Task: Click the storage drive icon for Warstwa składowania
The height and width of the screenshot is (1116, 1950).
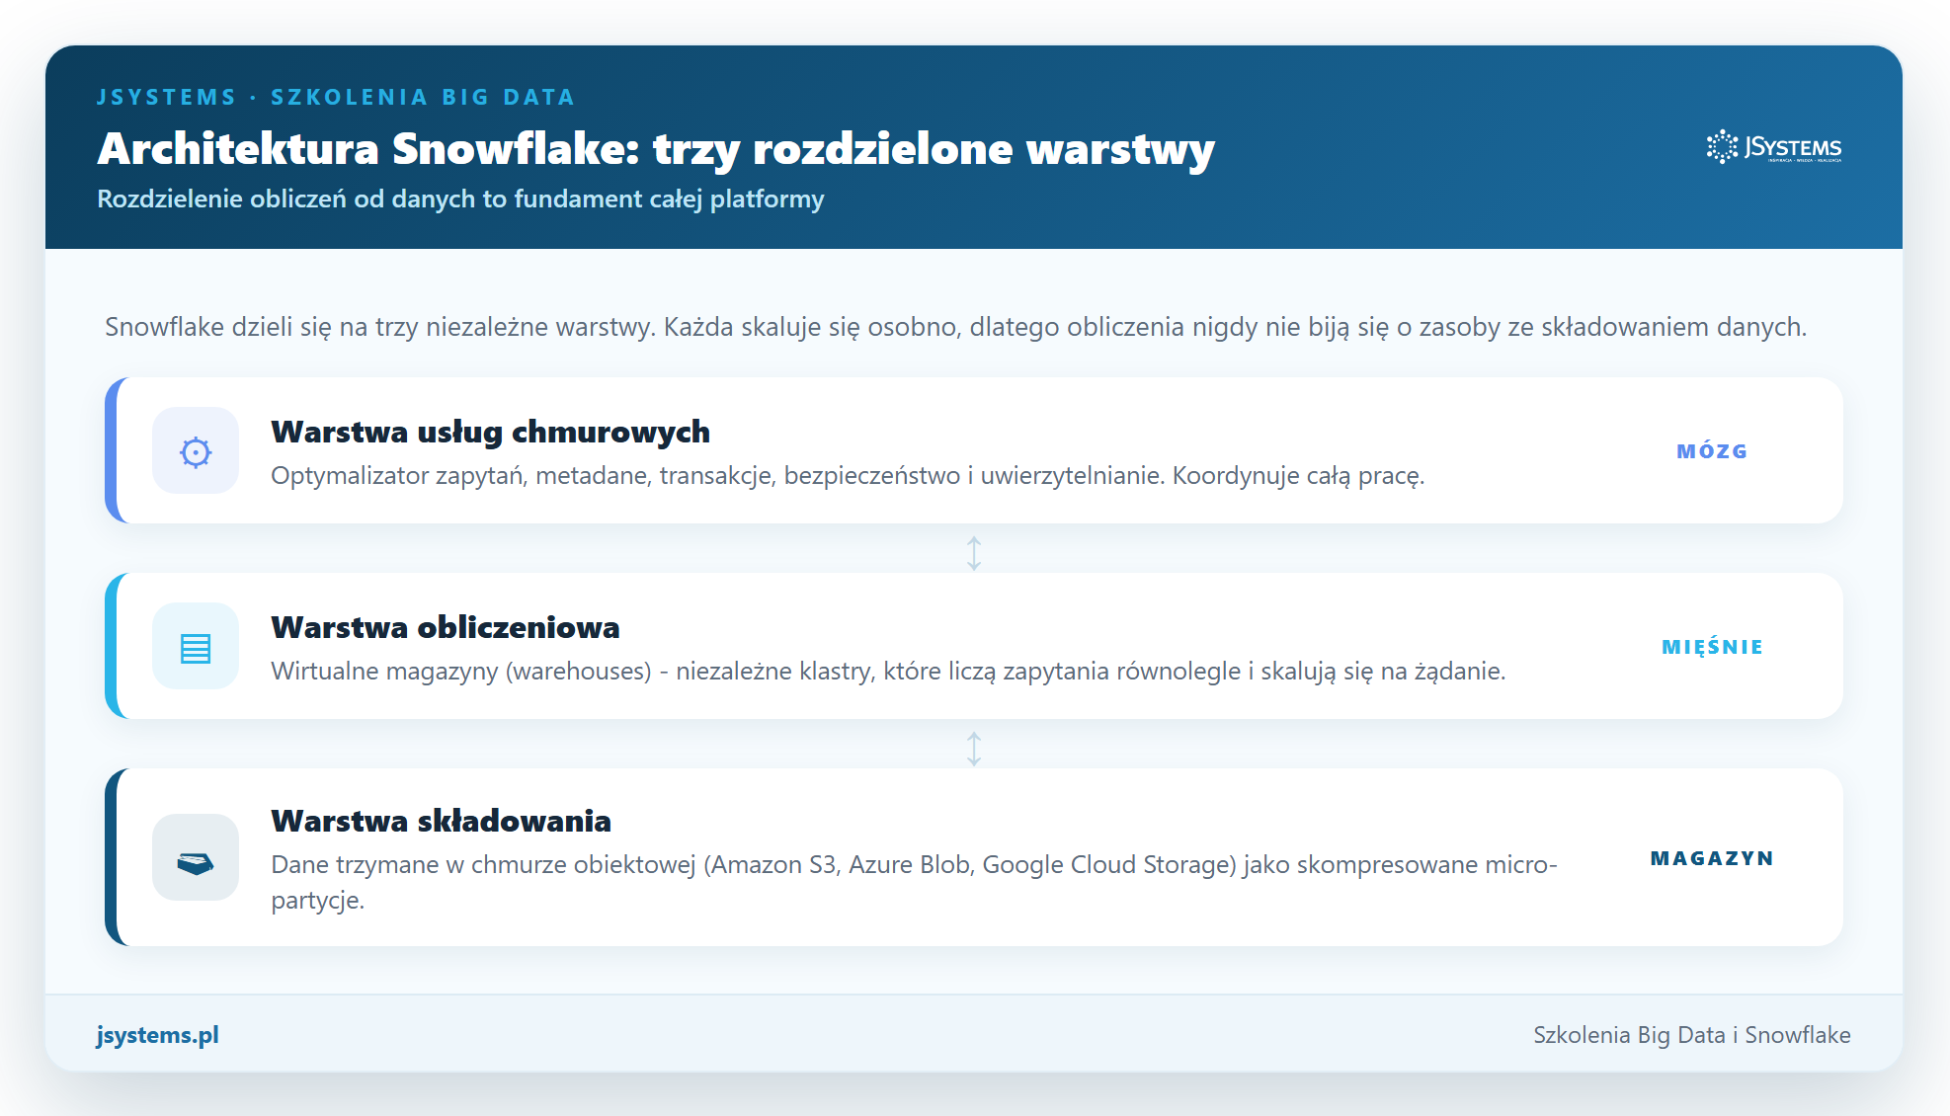Action: (x=196, y=858)
